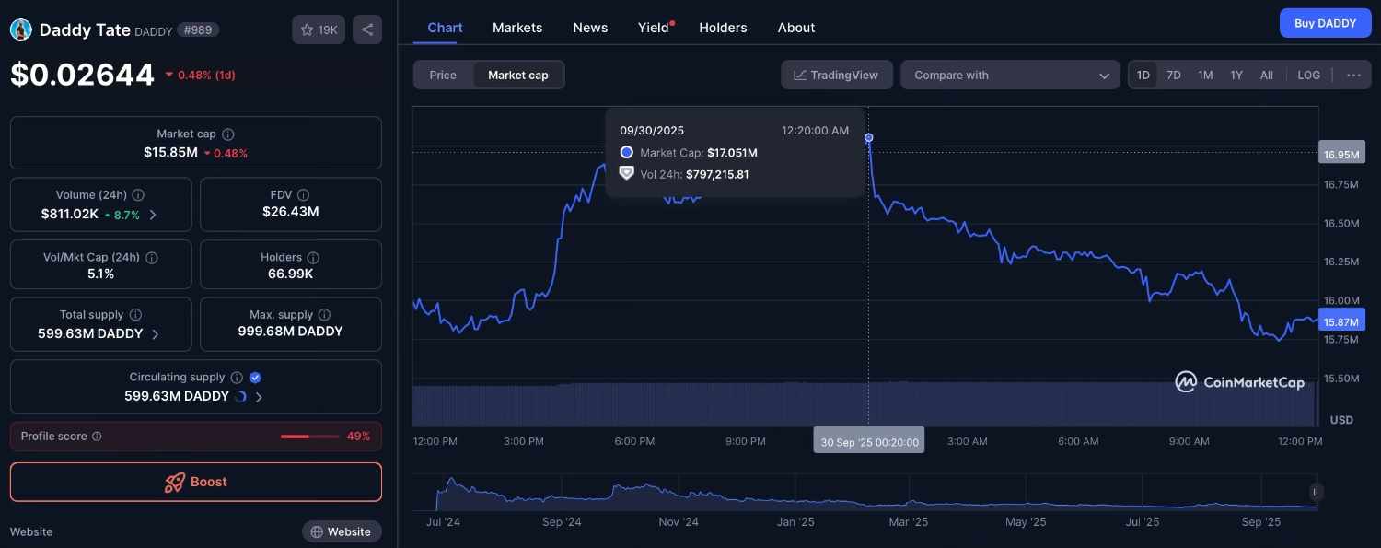Expand Total supply details chevron
The image size is (1381, 548).
pos(155,334)
